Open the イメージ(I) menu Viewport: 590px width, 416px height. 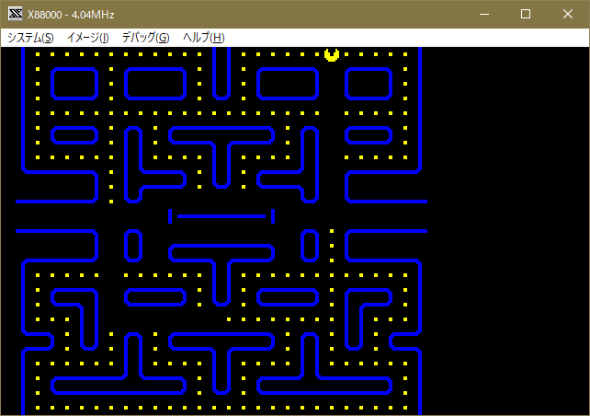pyautogui.click(x=88, y=38)
